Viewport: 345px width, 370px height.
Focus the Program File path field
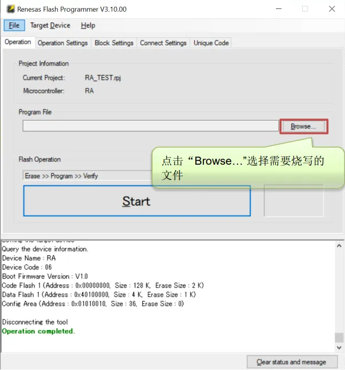pyautogui.click(x=150, y=126)
